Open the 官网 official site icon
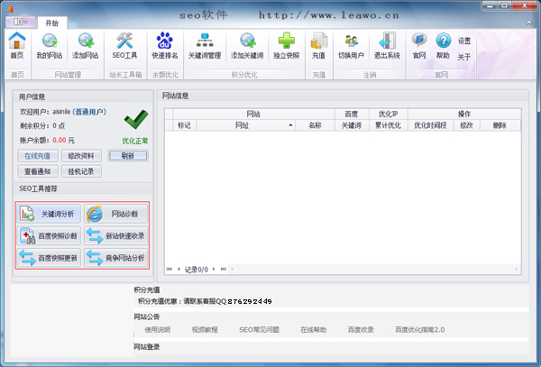This screenshot has height=367, width=541. 419,46
